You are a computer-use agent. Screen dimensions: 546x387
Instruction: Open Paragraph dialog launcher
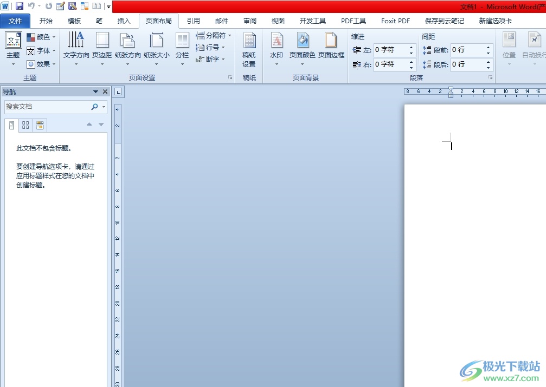tap(490, 77)
